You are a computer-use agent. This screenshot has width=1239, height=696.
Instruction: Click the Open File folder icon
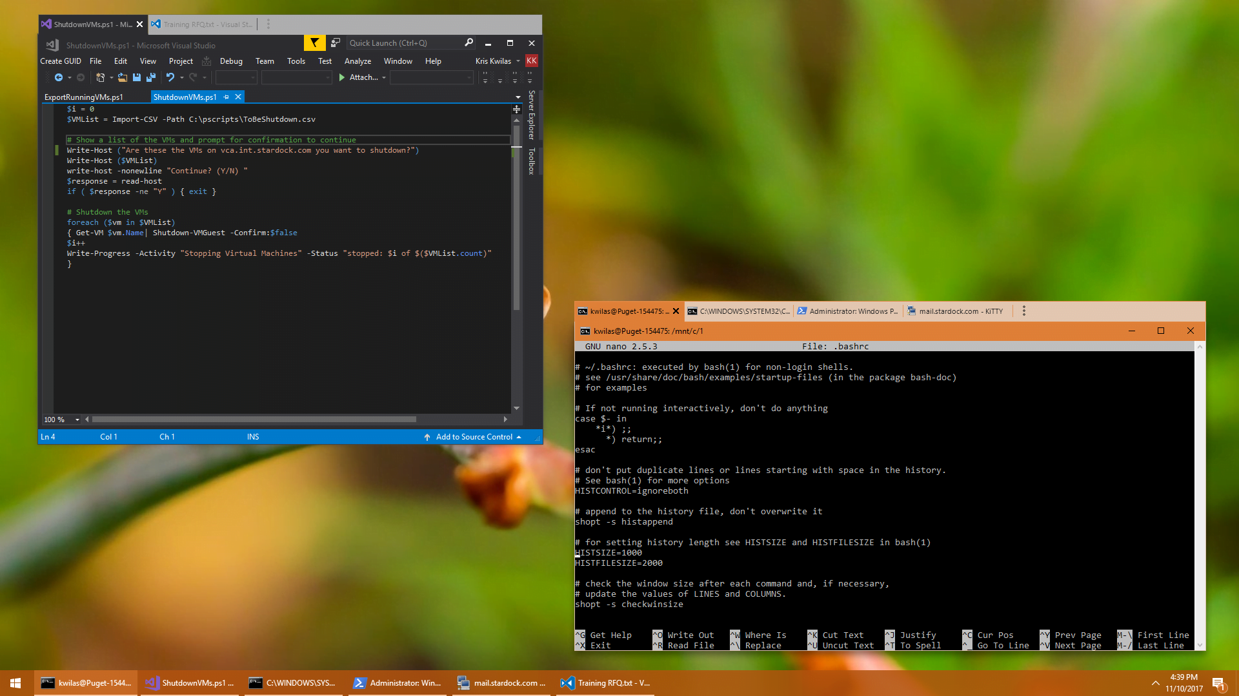[x=122, y=77]
